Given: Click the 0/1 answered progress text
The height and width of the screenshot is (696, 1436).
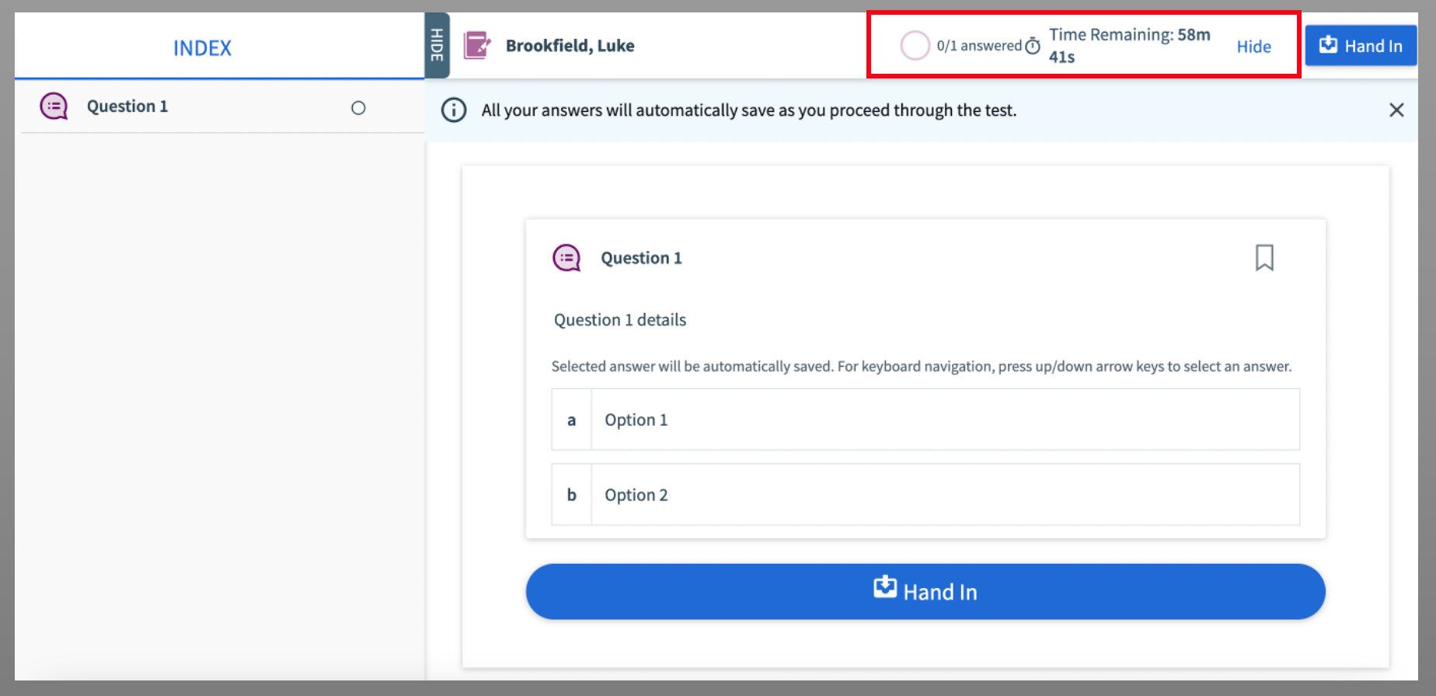Looking at the screenshot, I should point(979,46).
